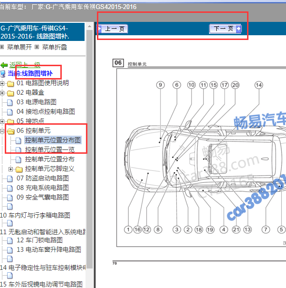The image size is (286, 288).
Task: Click the 当前:线路图增补 current node label
Action: tap(30, 73)
